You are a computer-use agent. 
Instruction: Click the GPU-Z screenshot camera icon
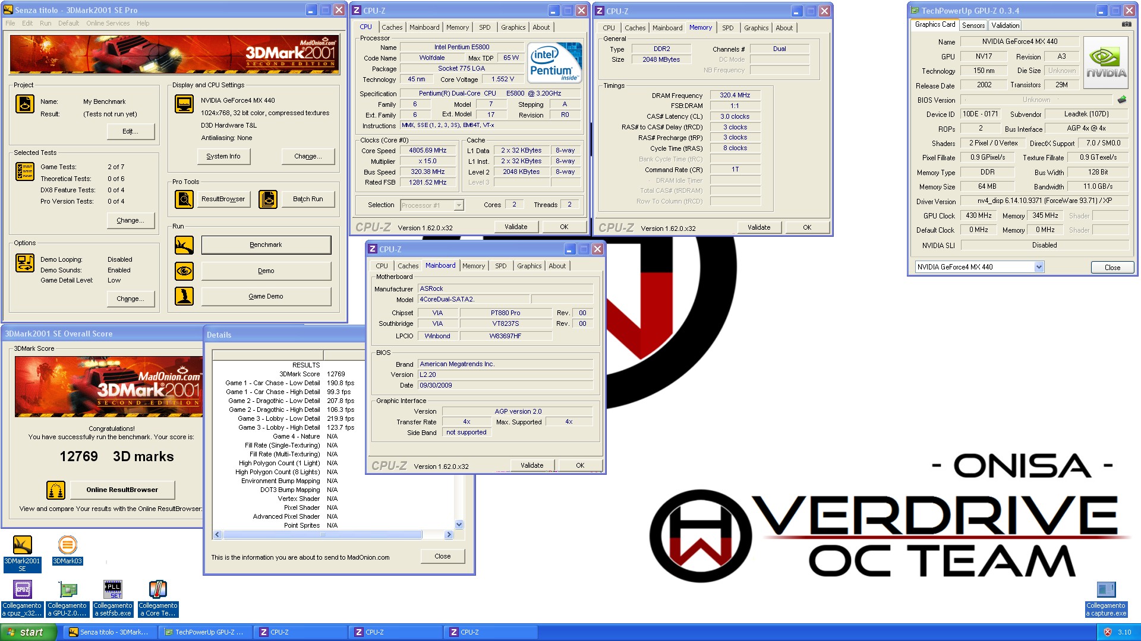pos(1126,24)
